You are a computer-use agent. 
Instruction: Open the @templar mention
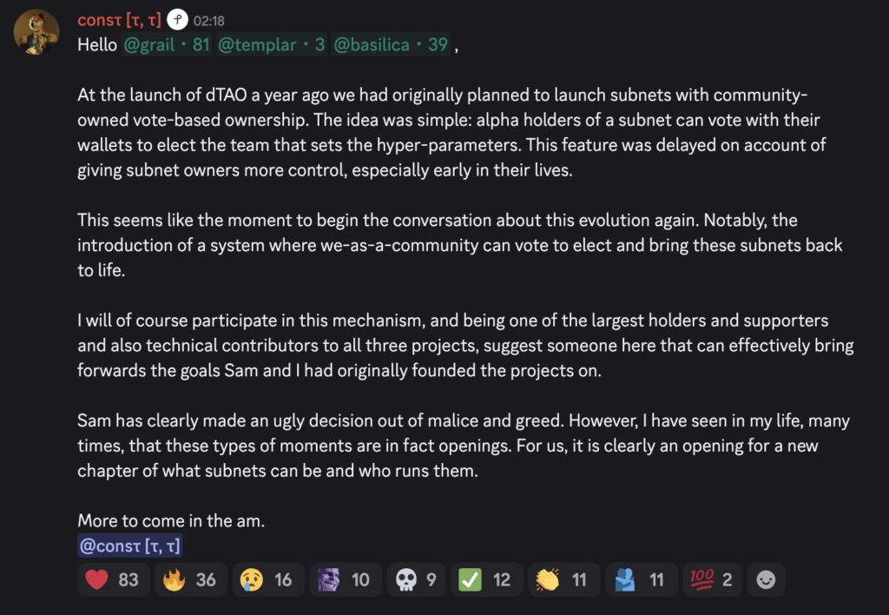click(x=271, y=45)
